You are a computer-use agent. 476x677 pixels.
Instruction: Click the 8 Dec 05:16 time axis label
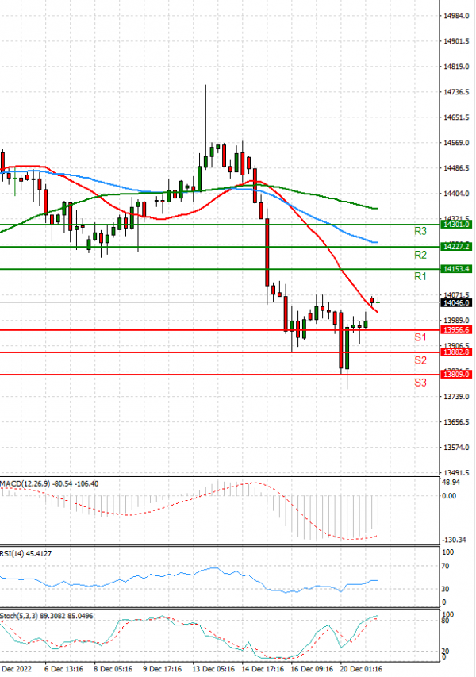pos(113,669)
